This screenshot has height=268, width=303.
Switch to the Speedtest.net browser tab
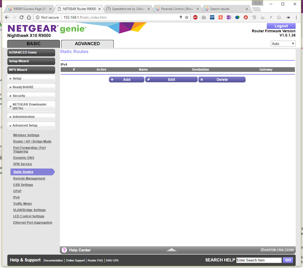pyautogui.click(x=128, y=9)
